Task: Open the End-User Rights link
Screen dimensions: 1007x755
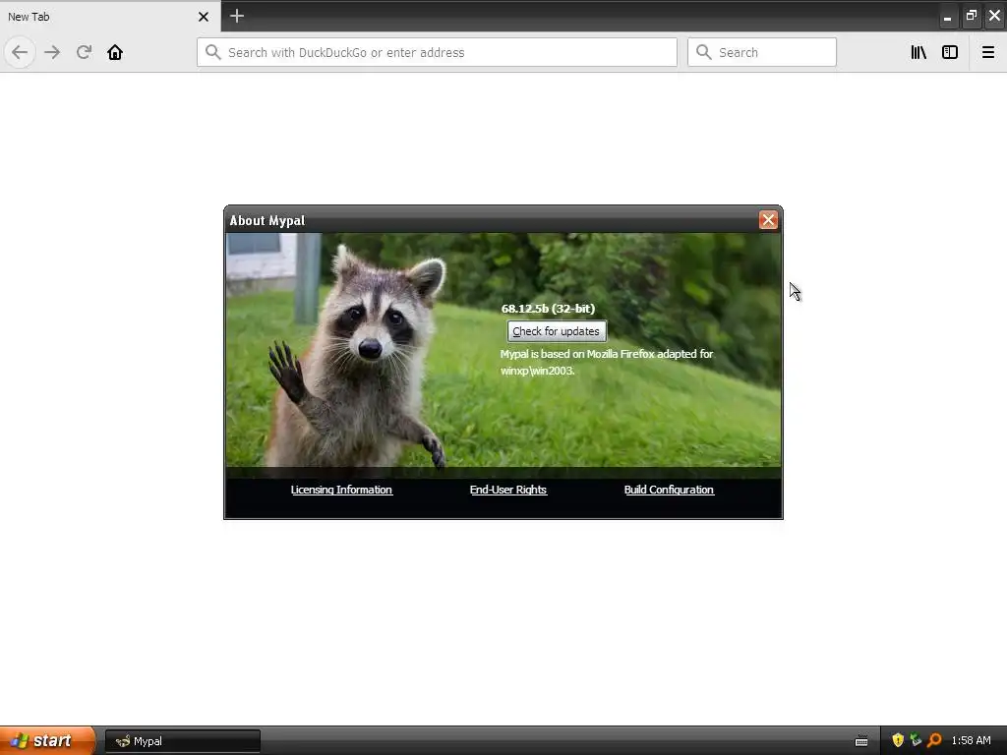Action: pyautogui.click(x=508, y=490)
